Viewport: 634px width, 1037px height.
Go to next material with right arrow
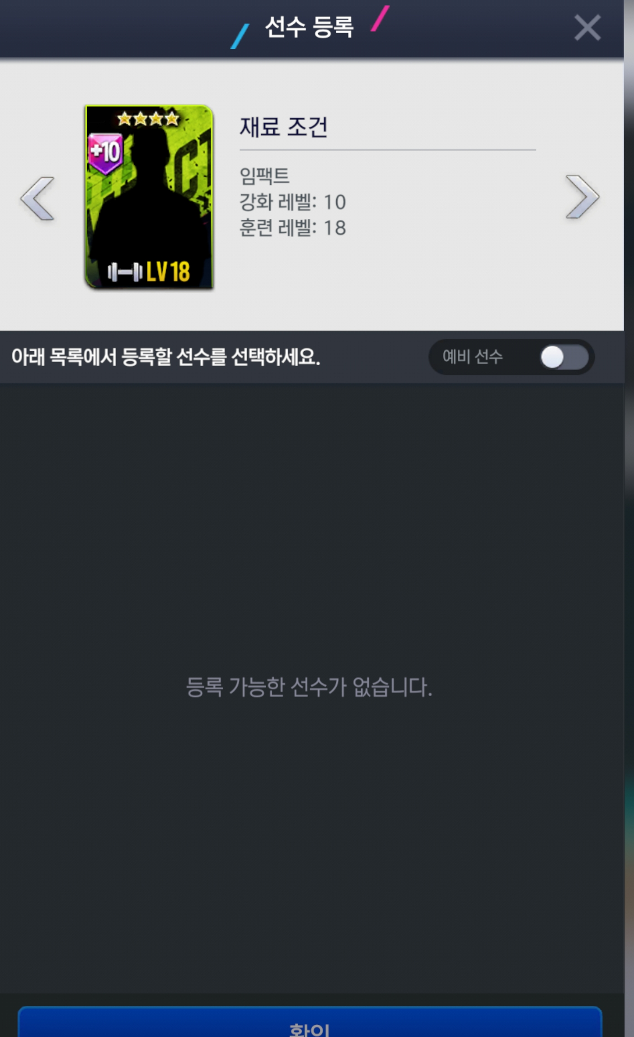coord(582,197)
